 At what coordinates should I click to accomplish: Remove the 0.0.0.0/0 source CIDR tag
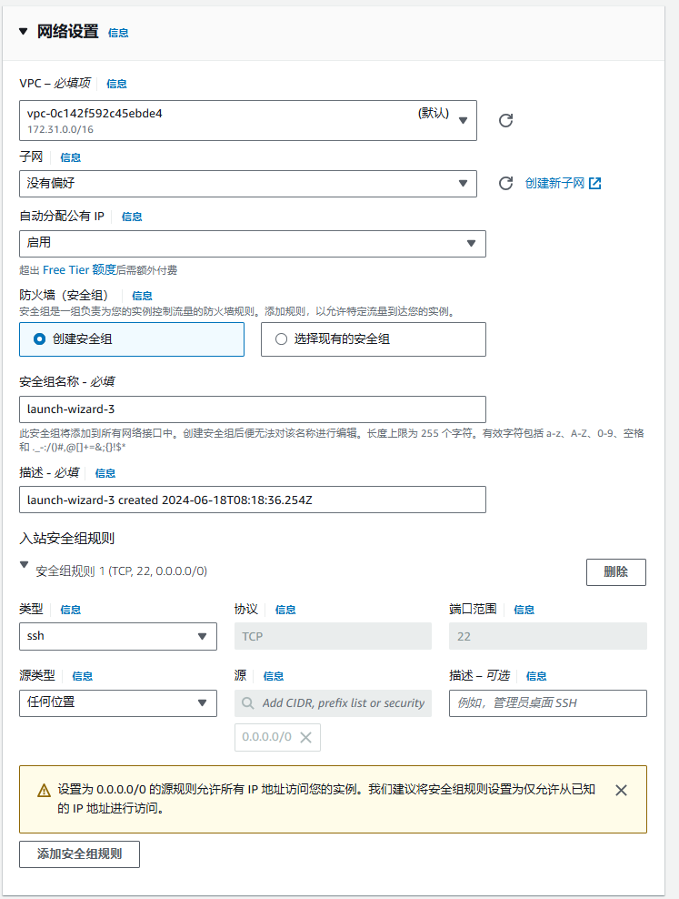click(x=305, y=738)
